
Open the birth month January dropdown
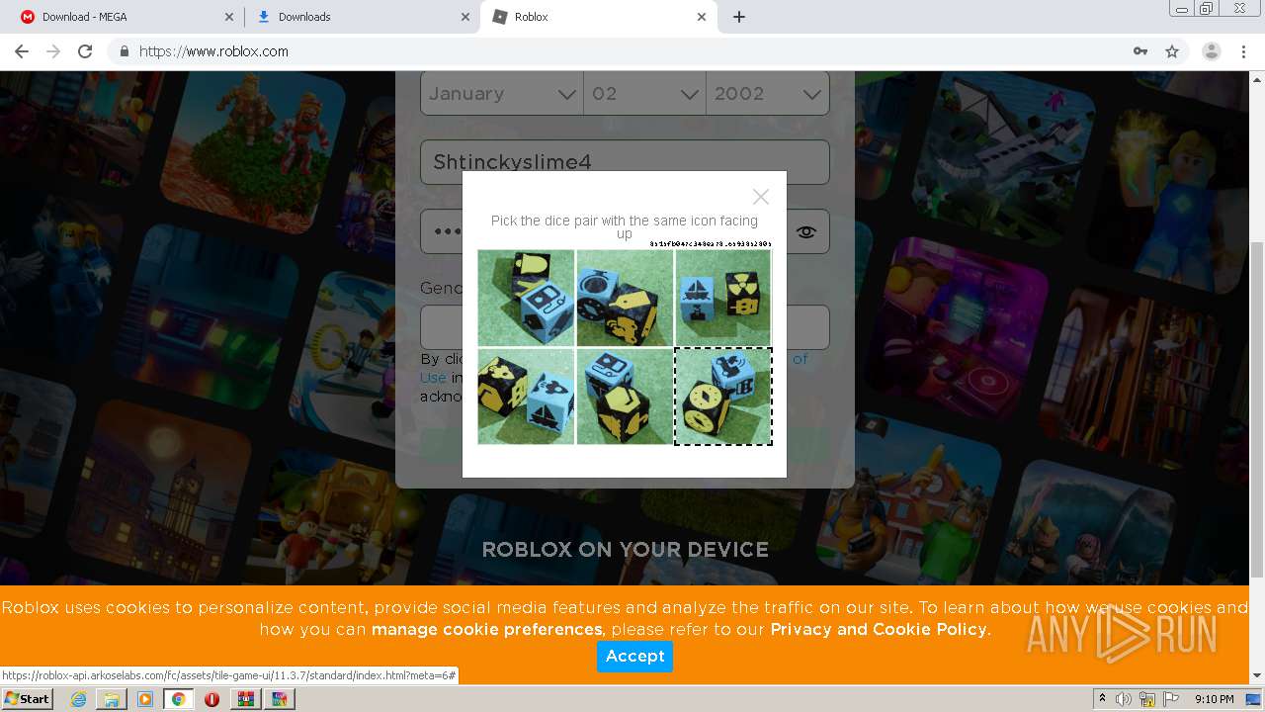click(502, 94)
